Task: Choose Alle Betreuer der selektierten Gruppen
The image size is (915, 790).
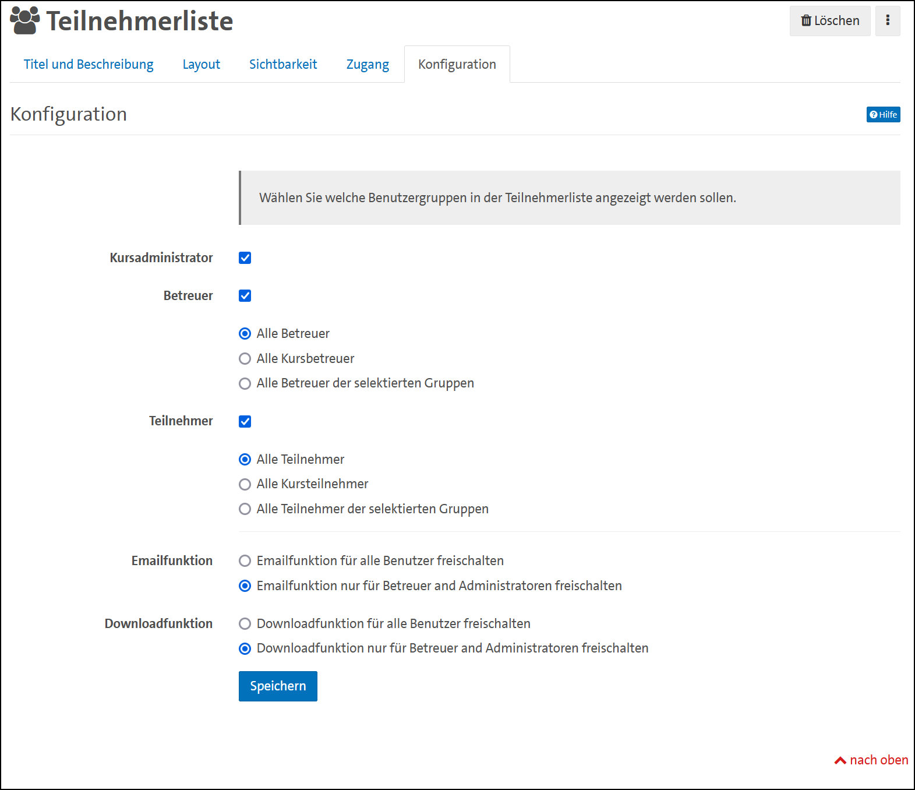Action: [x=245, y=383]
